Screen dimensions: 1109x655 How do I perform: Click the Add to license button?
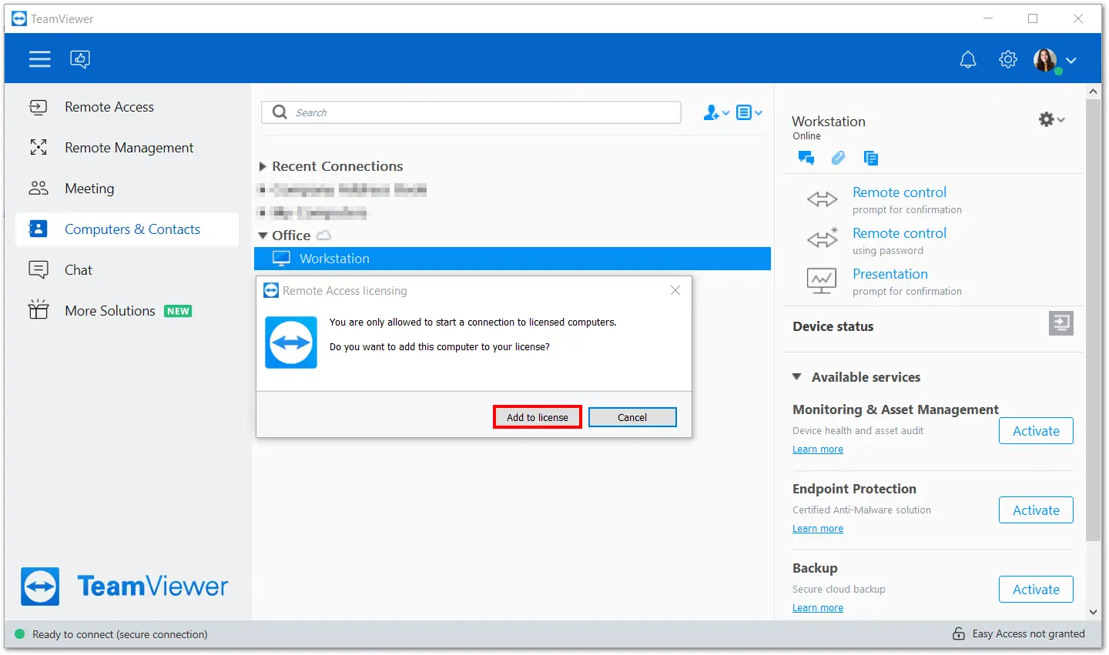pyautogui.click(x=538, y=417)
